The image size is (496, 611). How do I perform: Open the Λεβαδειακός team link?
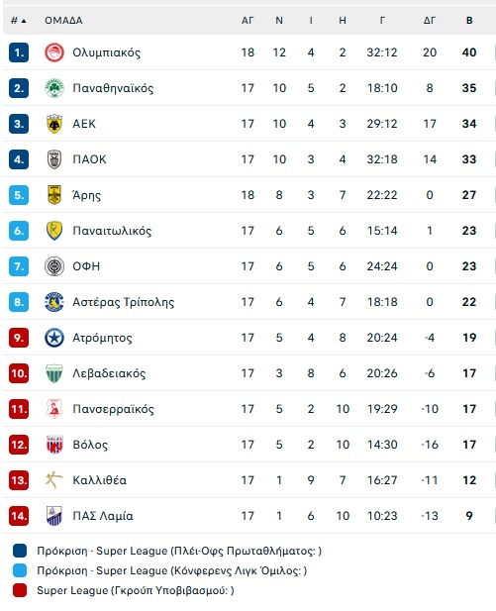click(x=109, y=373)
